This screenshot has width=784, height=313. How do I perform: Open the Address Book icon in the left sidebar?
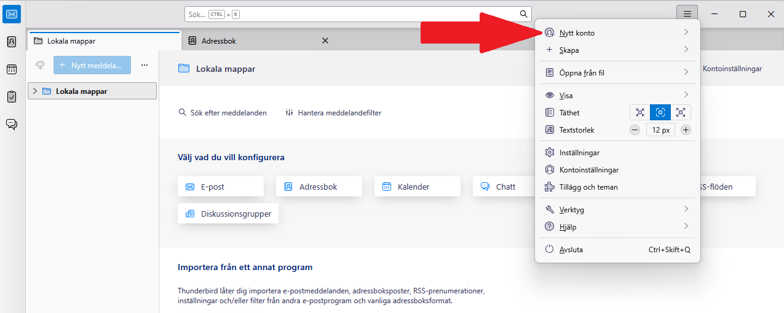coord(12,42)
